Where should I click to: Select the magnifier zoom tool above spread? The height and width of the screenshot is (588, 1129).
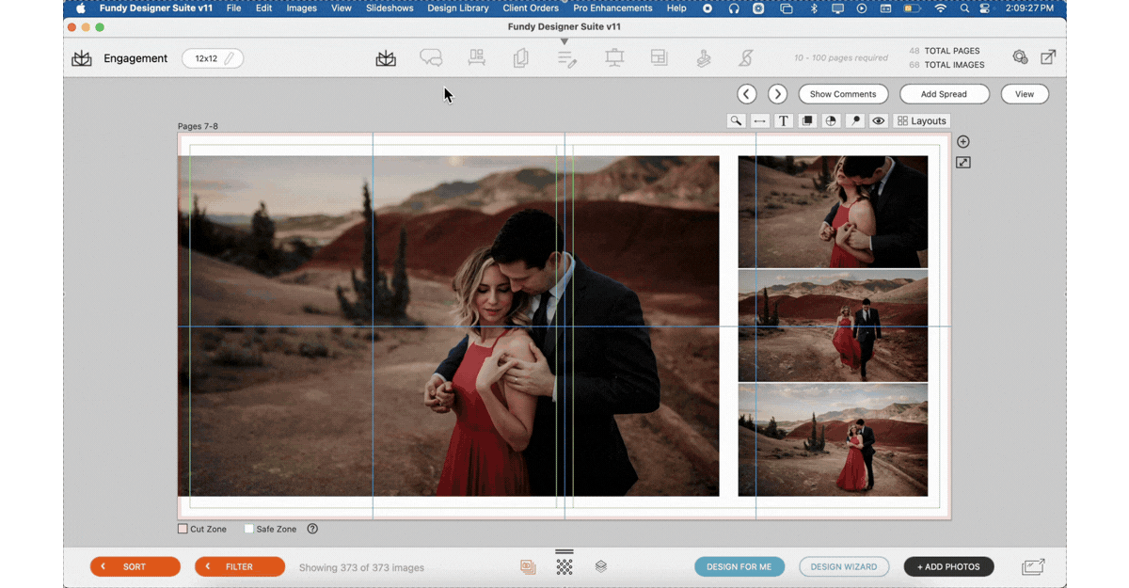click(x=736, y=121)
